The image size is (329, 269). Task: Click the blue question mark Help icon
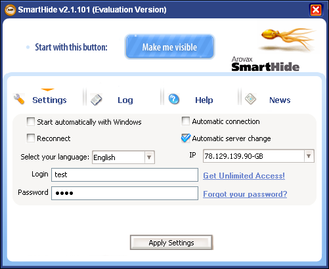pyautogui.click(x=174, y=99)
